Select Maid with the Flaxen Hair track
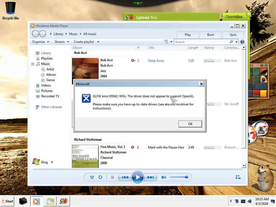This screenshot has height=207, width=276. [x=166, y=147]
